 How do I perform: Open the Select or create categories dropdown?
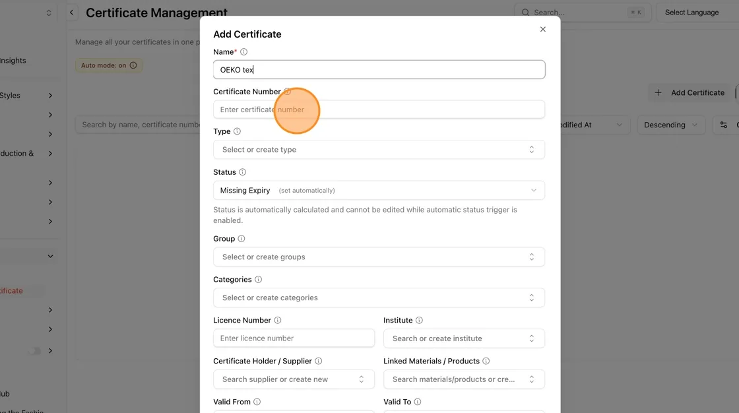point(379,298)
